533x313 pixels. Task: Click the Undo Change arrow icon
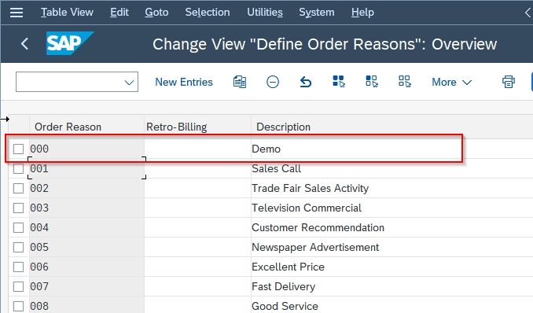tap(306, 82)
